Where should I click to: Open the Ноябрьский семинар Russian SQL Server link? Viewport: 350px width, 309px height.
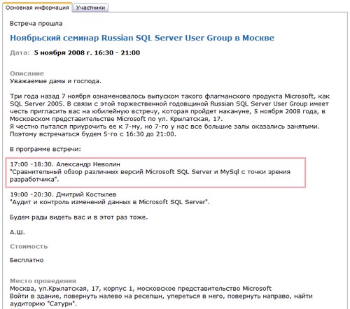coord(142,38)
